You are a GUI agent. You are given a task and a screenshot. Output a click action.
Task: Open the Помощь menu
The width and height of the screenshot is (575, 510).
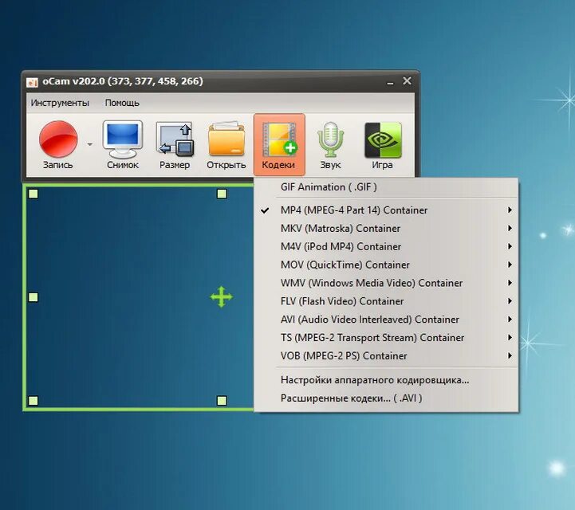click(x=122, y=103)
